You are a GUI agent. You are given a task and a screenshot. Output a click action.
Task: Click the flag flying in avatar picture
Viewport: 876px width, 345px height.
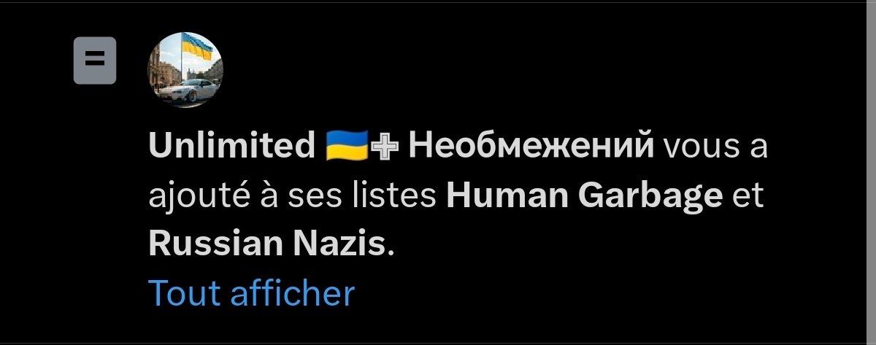(197, 47)
